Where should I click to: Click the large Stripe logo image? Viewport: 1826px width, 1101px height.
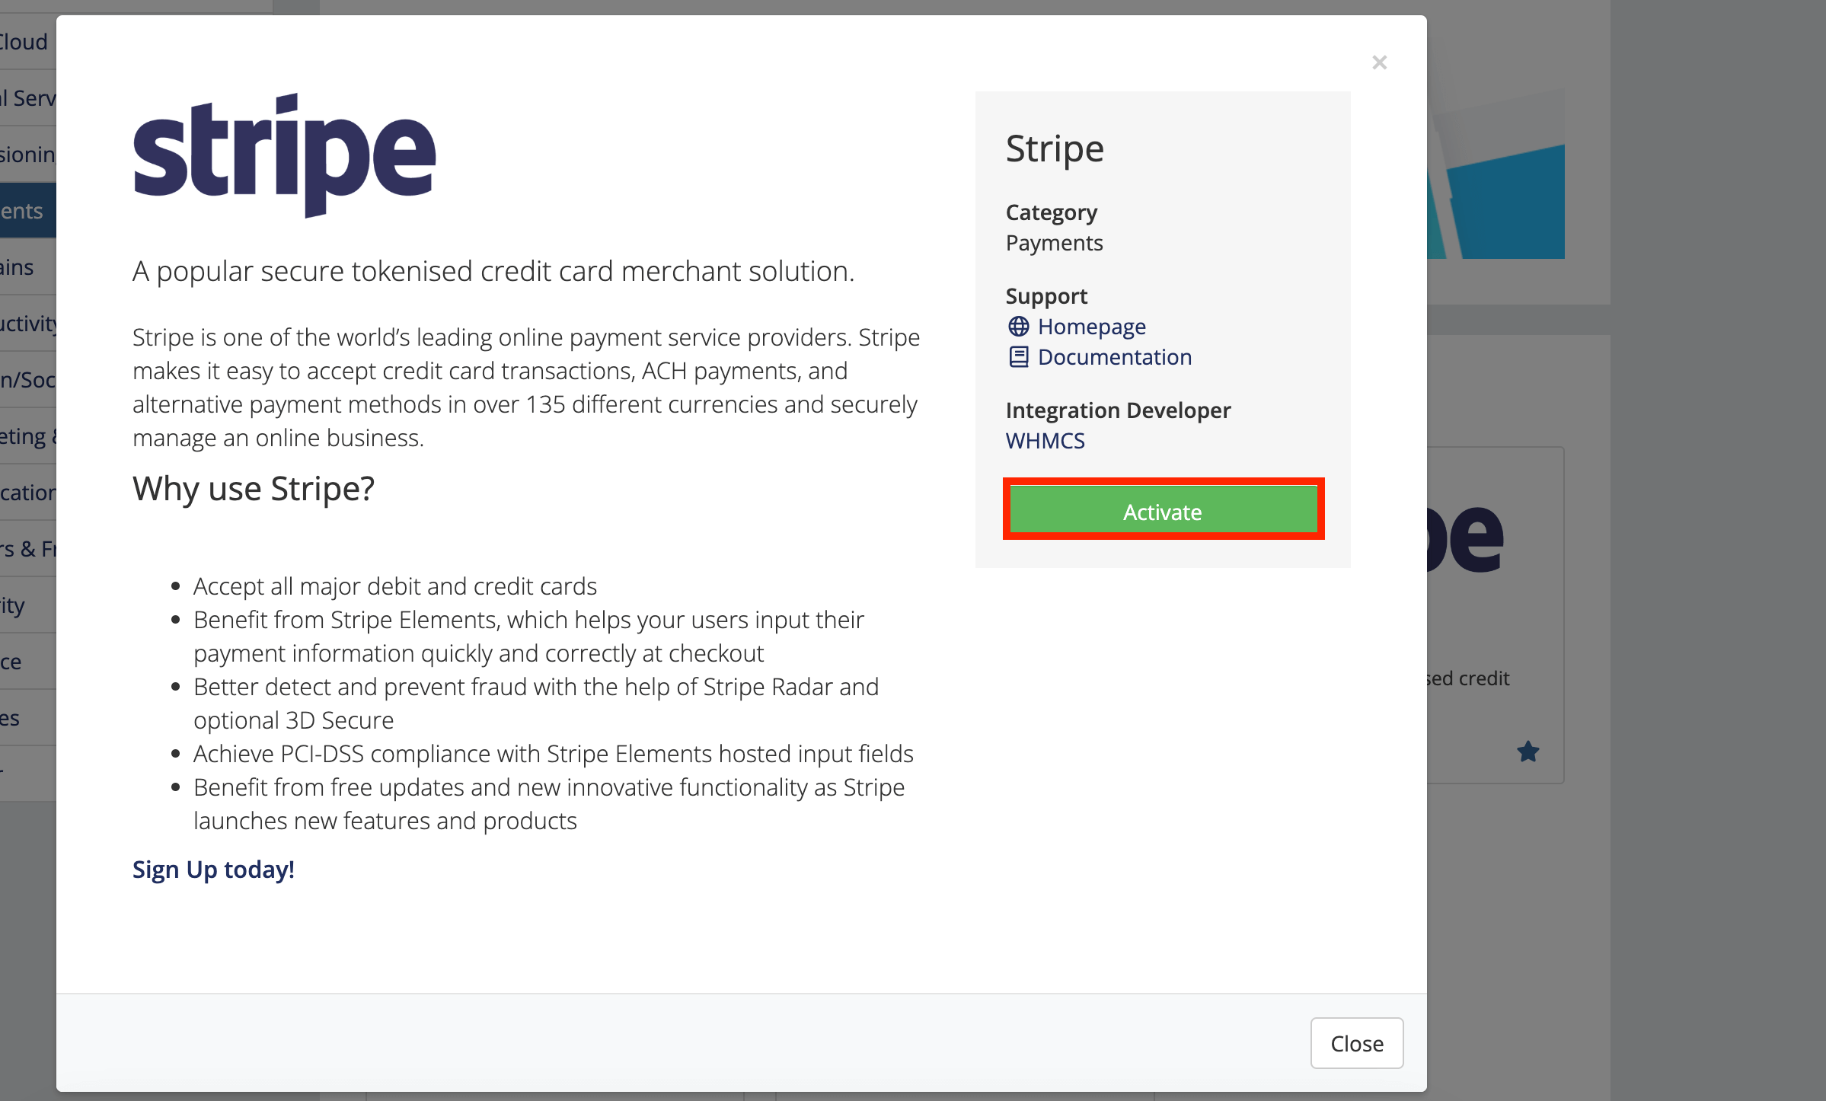coord(284,155)
